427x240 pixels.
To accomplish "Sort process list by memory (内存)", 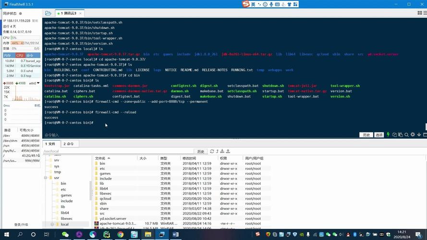I will click(8, 55).
